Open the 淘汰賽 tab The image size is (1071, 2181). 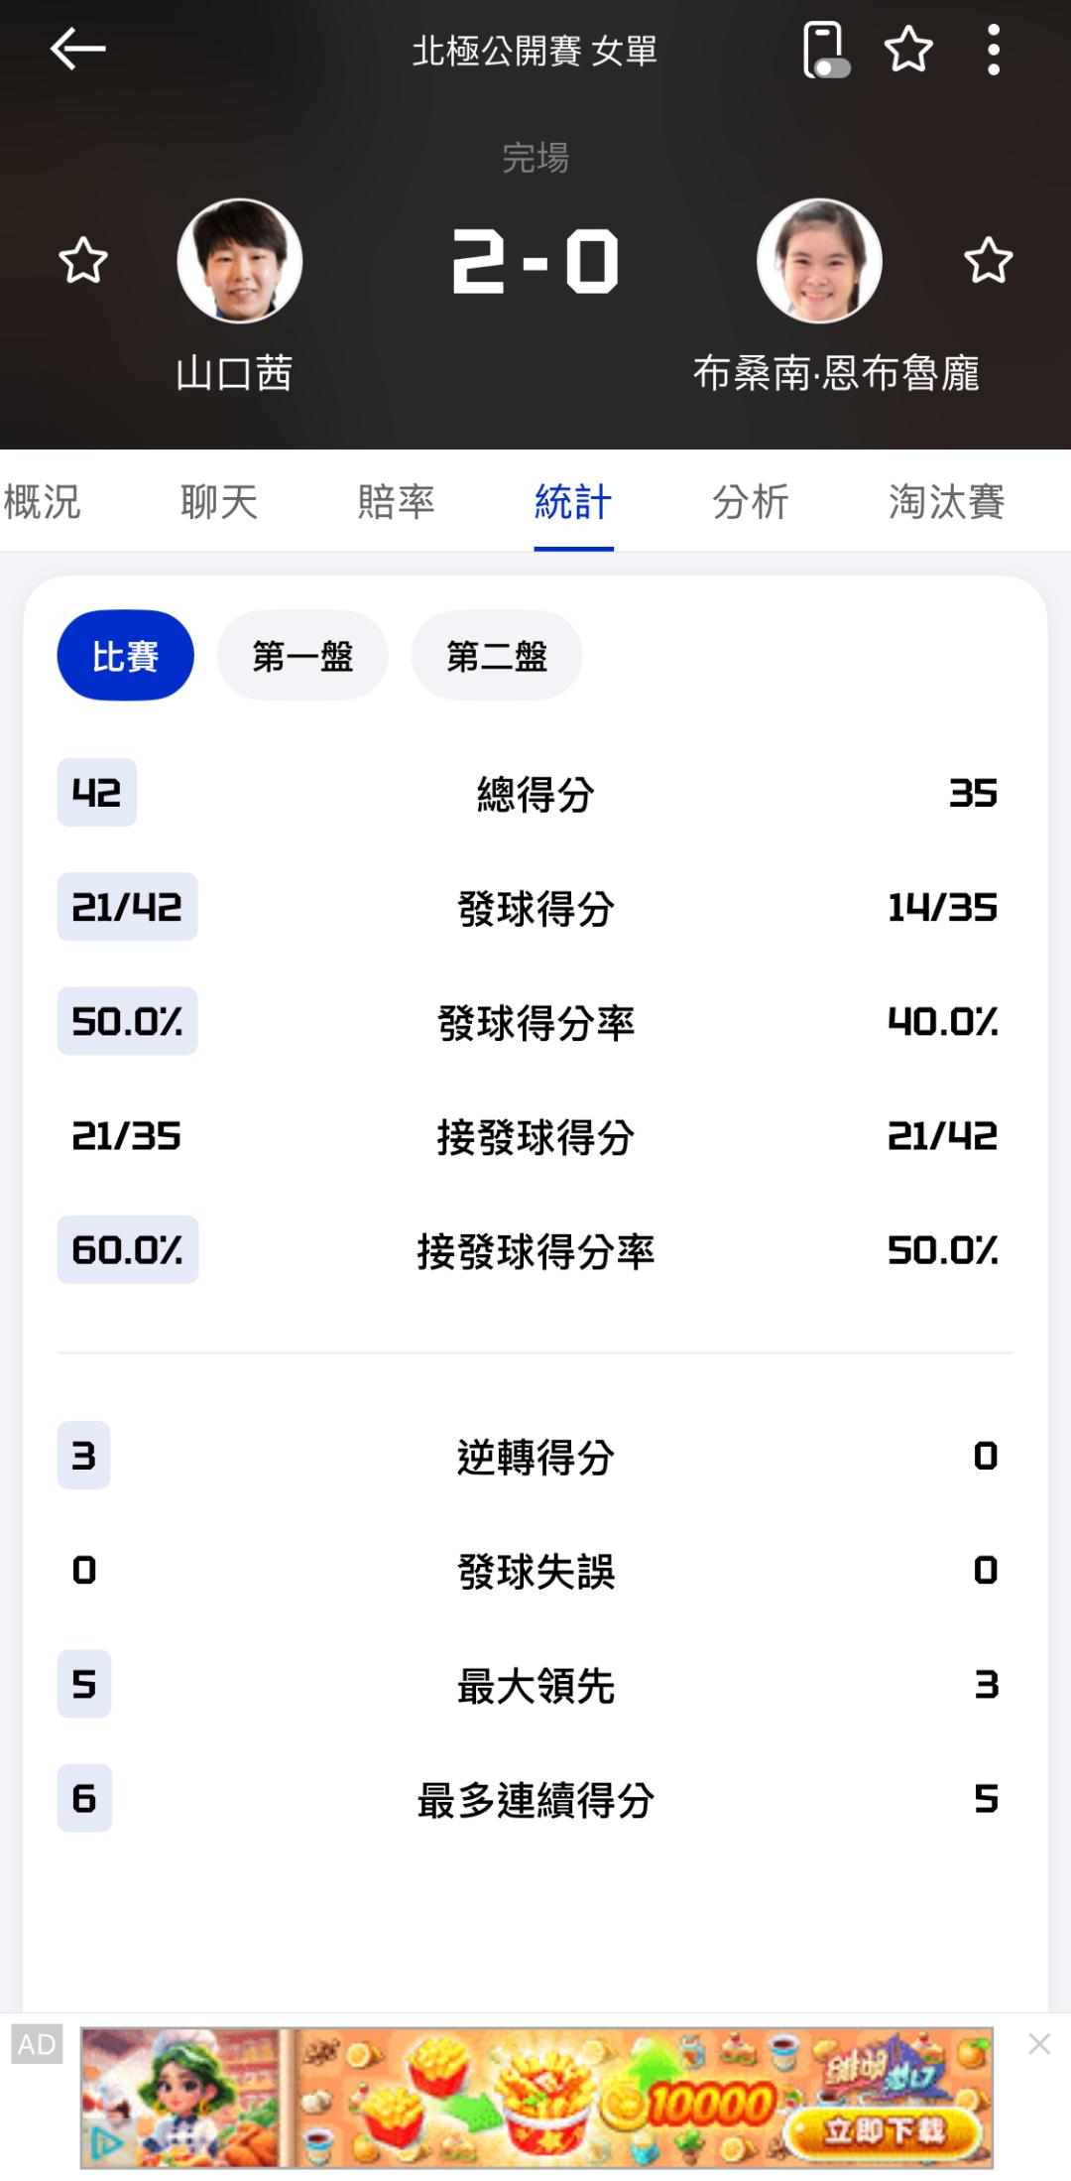pyautogui.click(x=946, y=502)
